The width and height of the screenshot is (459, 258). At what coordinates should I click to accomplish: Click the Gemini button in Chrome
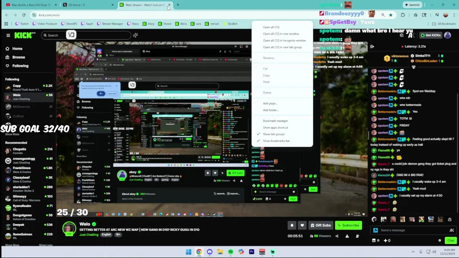tap(412, 5)
